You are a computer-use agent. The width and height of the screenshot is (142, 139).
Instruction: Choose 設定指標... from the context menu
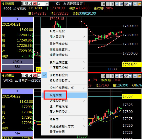(x=64, y=95)
